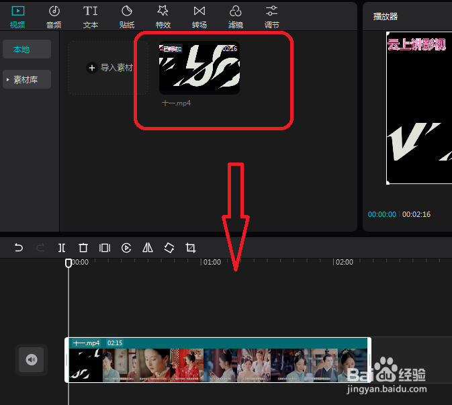452x405 pixels.
Task: Click the 02:00 mark on the timeline ruler
Action: (344, 262)
